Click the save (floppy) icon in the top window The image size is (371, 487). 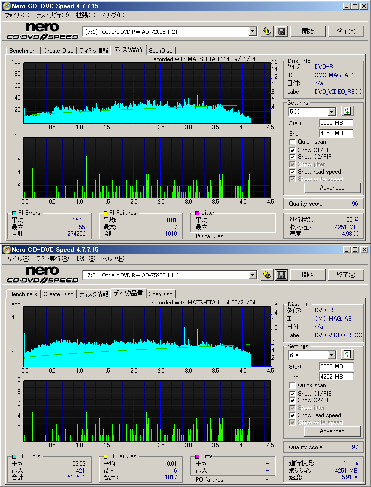[x=281, y=31]
